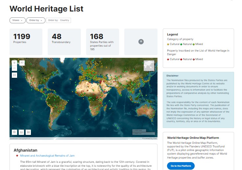Zoom out on the map
Image resolution: width=242 pixels, height=170 pixels.
(x=14, y=69)
